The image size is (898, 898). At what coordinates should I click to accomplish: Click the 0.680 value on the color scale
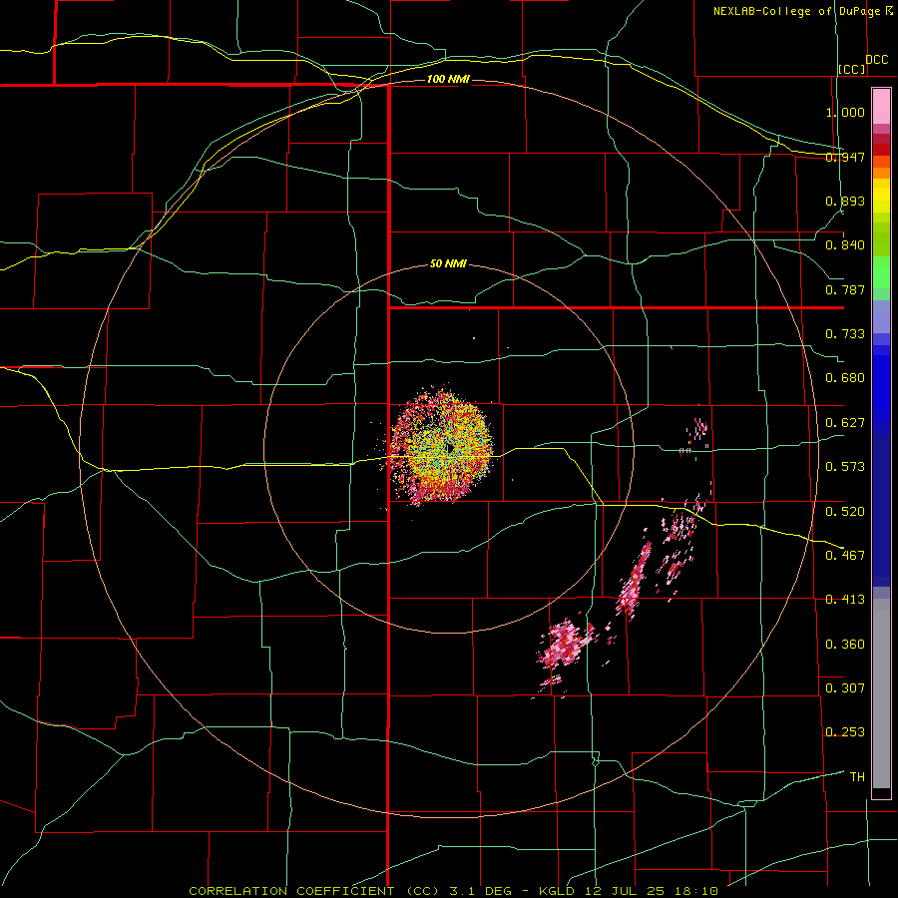845,378
